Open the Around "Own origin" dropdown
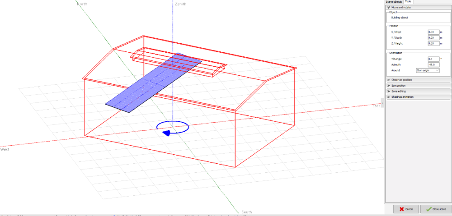The width and height of the screenshot is (452, 216). pyautogui.click(x=428, y=70)
